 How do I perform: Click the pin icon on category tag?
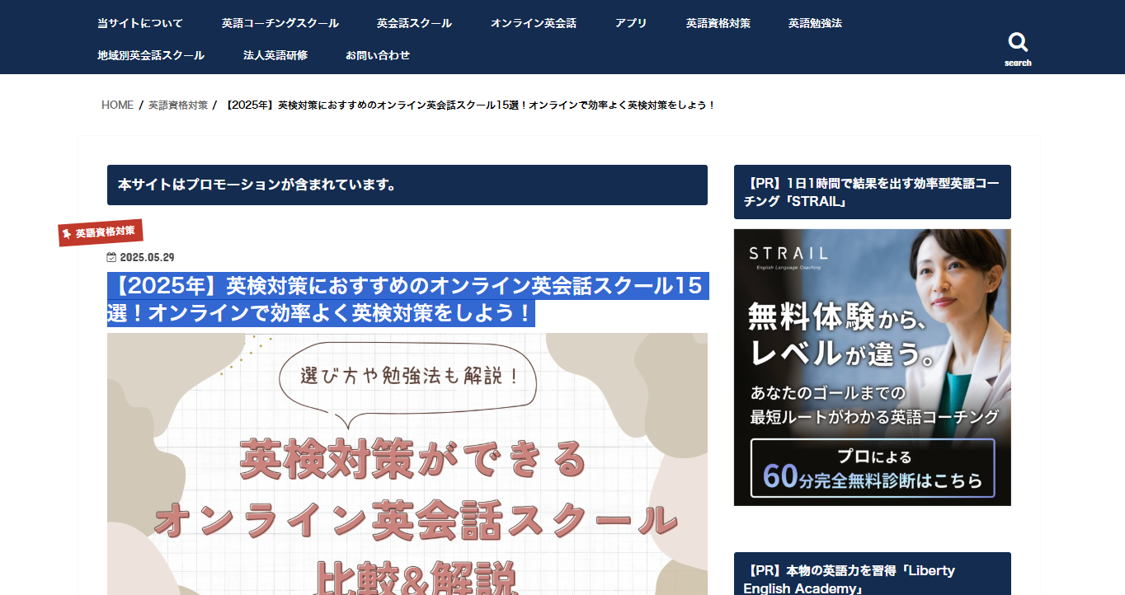click(x=67, y=235)
